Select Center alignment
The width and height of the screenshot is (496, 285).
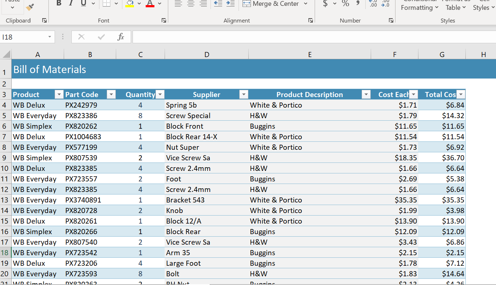coord(191,3)
